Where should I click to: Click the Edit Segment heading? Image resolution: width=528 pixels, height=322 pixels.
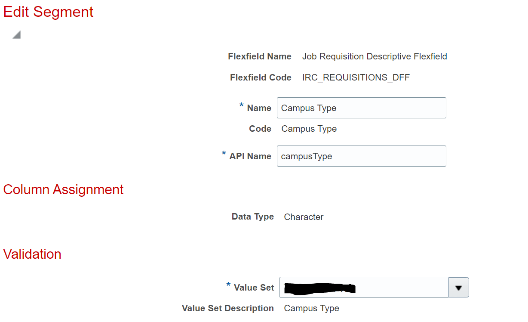click(48, 12)
